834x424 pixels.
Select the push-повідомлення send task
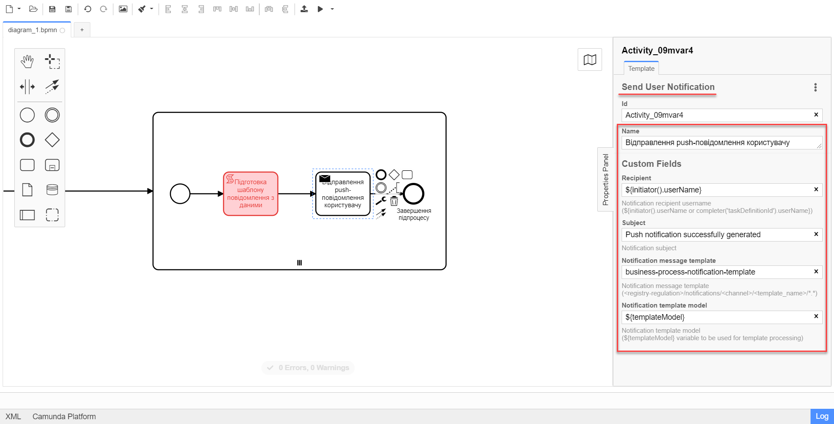[x=343, y=194]
